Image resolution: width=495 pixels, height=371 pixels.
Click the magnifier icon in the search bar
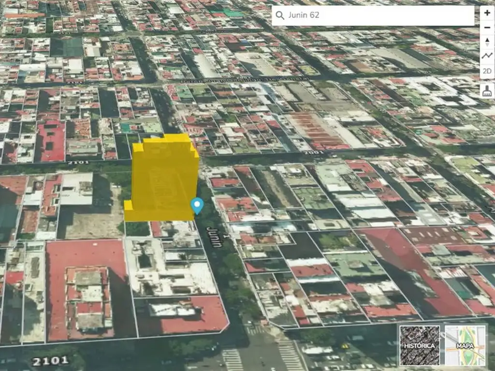[279, 15]
